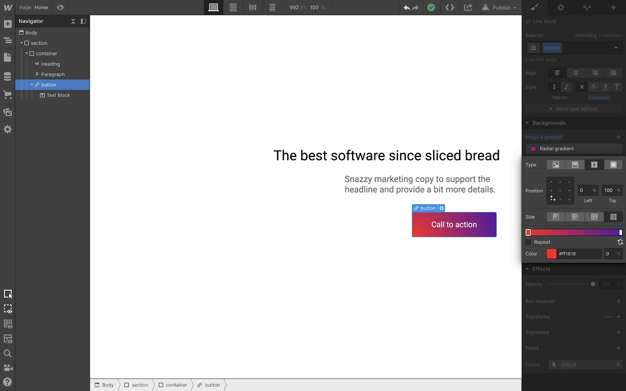Screen dimensions: 626x391
Task: Select Paragraph in the Navigator tree
Action: [x=52, y=74]
